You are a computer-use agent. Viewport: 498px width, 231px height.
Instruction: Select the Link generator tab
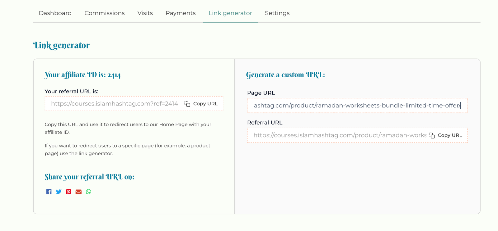[230, 13]
